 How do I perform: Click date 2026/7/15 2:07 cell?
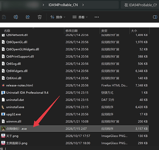tap(76, 129)
